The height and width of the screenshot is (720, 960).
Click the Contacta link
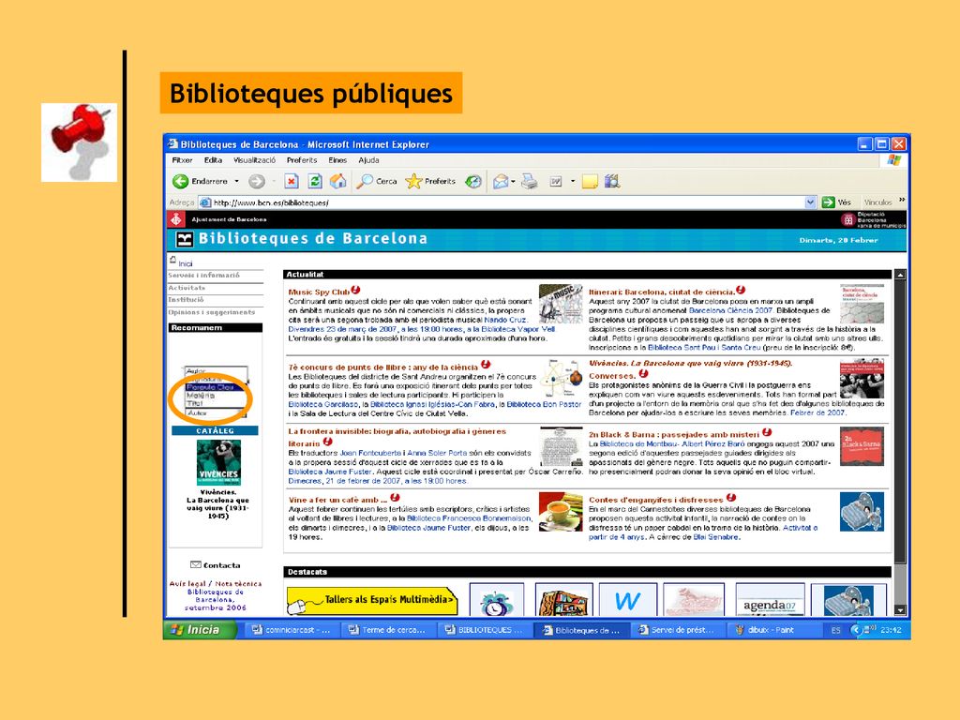click(221, 565)
